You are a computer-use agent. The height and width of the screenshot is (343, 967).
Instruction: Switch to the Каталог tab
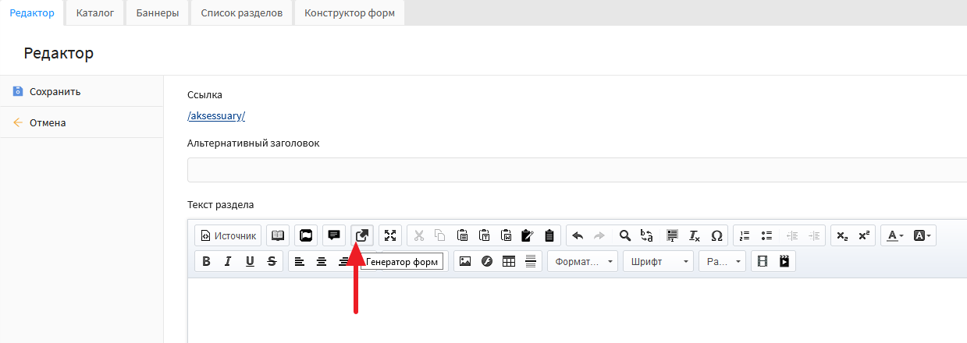pos(95,13)
